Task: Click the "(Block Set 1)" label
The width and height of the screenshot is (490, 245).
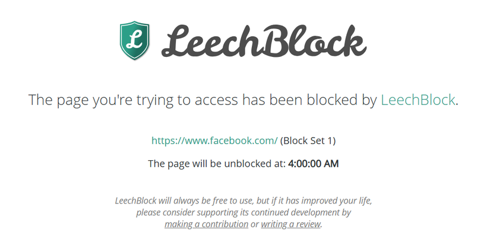Action: tap(308, 141)
